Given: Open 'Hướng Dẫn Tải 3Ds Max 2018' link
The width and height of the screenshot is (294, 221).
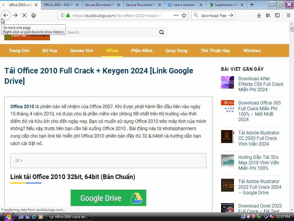Looking at the screenshot, I should tap(259, 163).
